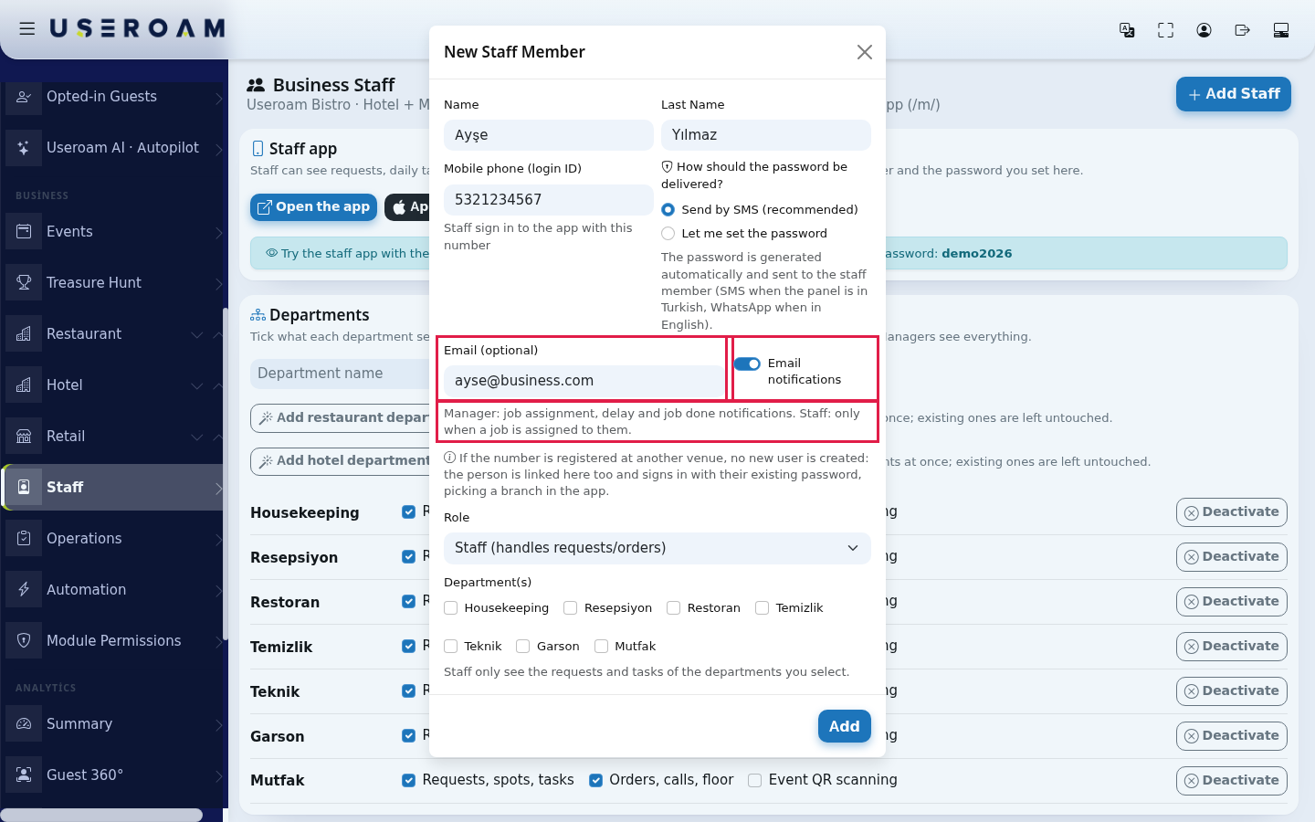Viewport: 1315px width, 822px height.
Task: Click the Automation lightning icon
Action: pos(24,589)
